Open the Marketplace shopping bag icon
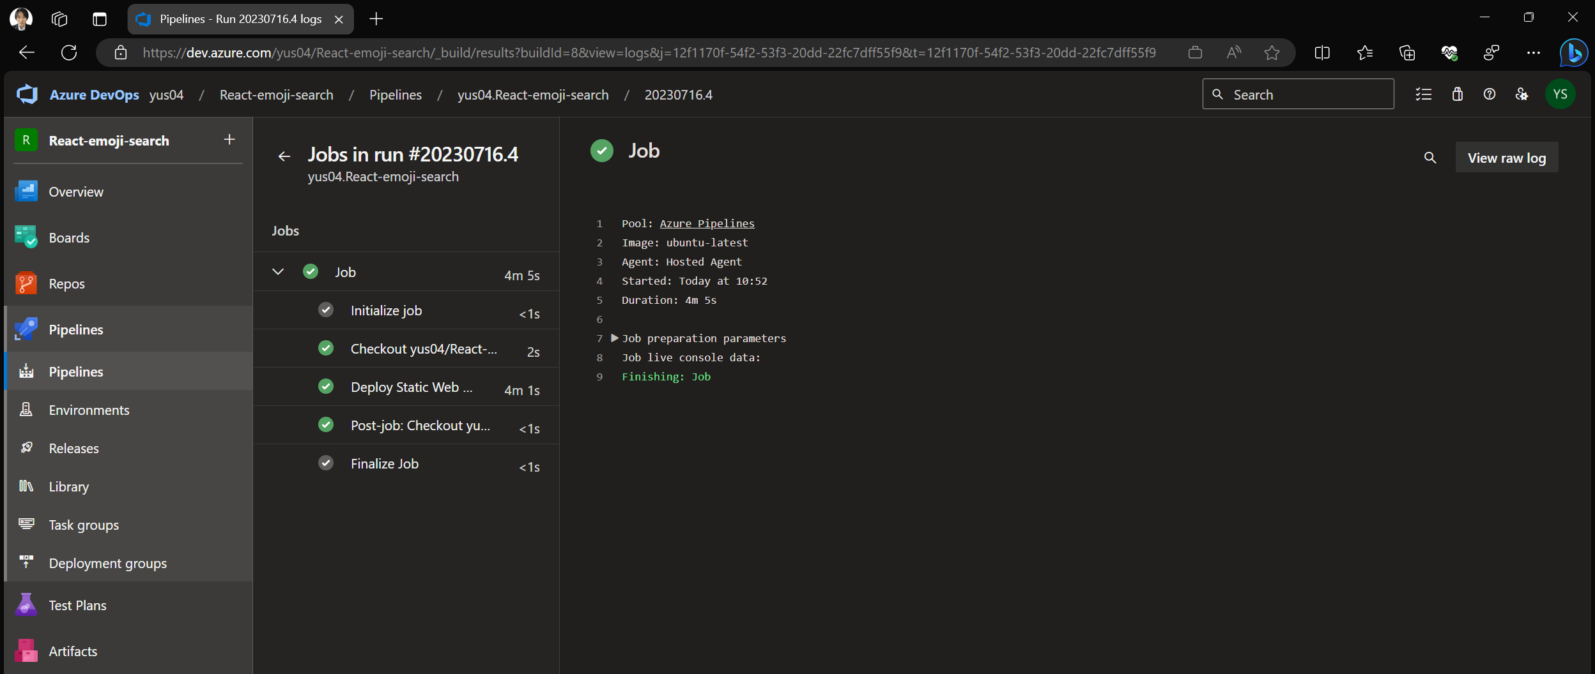The width and height of the screenshot is (1595, 674). click(1457, 94)
